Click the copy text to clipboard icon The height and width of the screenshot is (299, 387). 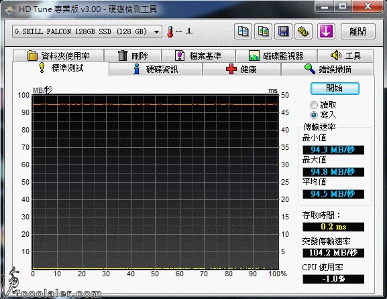(243, 31)
